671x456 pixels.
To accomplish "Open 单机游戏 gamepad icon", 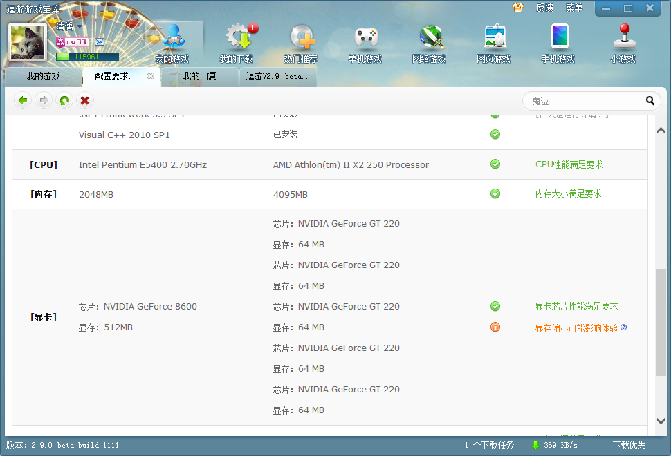I will [365, 44].
